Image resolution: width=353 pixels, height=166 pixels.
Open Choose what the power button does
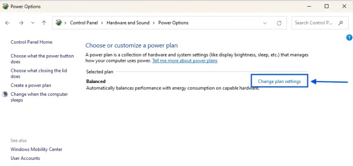42,59
